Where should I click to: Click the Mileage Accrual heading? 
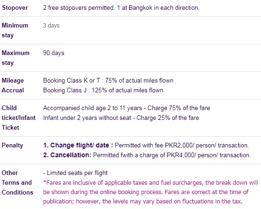tap(13, 85)
